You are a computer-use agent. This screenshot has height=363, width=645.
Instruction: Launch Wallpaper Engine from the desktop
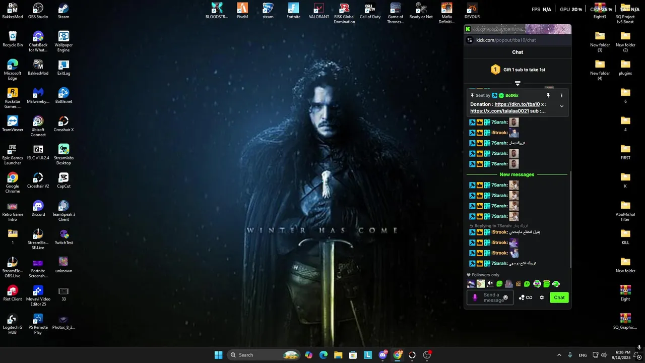[x=63, y=41]
